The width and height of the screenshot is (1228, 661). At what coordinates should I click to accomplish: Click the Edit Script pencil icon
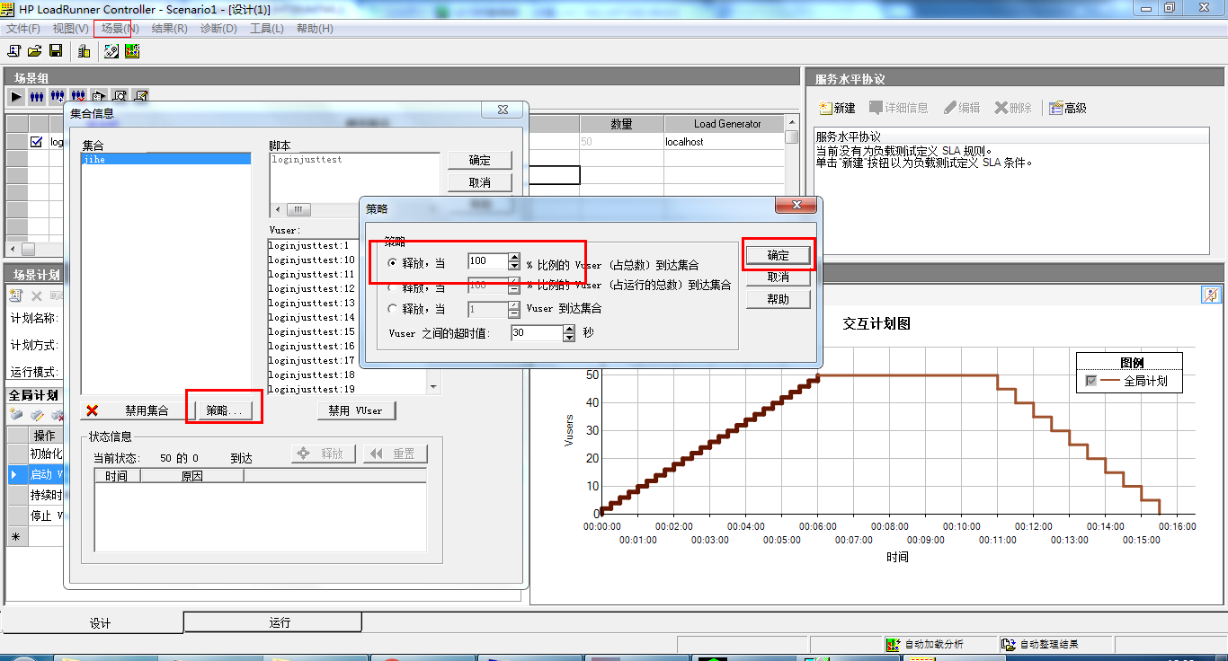point(140,96)
